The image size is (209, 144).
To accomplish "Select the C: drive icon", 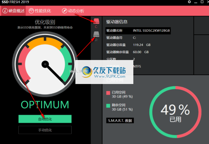I will click(x=96, y=21).
